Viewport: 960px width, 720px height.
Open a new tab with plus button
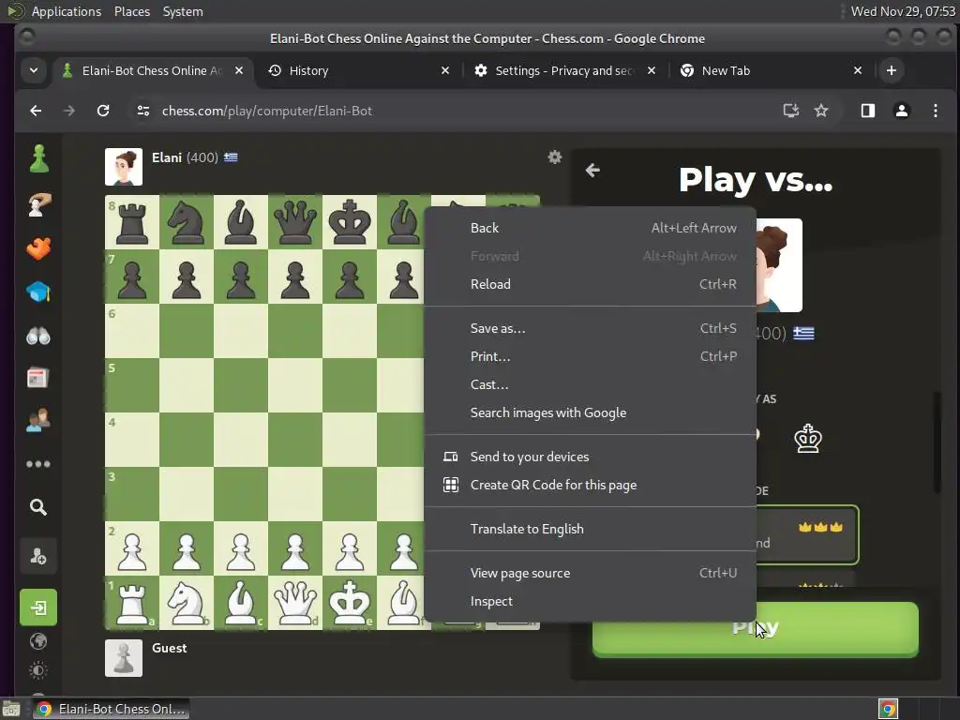point(892,70)
